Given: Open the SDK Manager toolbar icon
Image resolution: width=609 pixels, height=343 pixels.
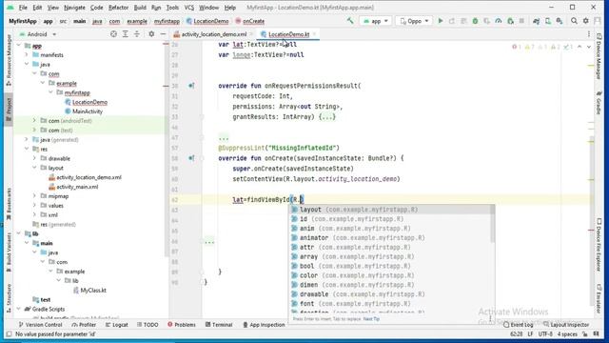Looking at the screenshot, I should point(560,21).
